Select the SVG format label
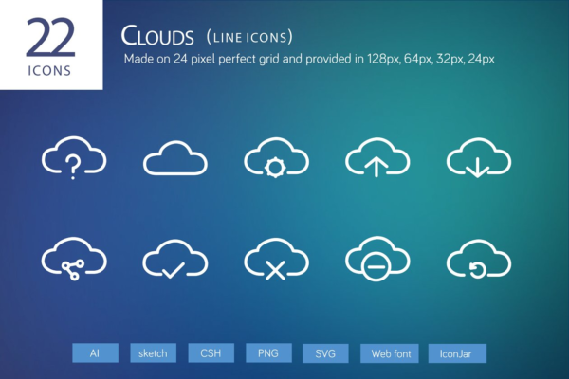The width and height of the screenshot is (569, 379). 326,352
